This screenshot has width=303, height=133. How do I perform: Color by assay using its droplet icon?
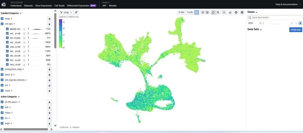(49, 19)
